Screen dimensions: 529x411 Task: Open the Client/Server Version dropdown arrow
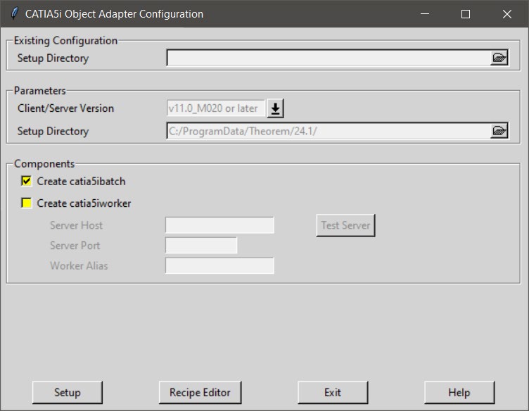[275, 108]
